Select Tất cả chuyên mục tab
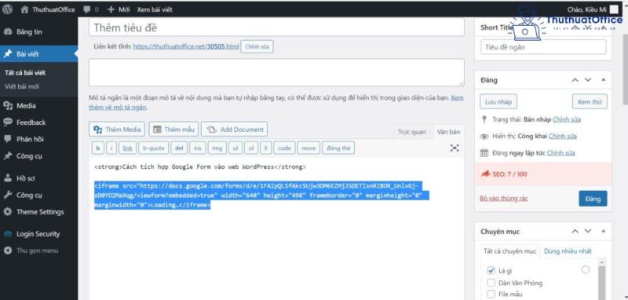 pos(509,251)
